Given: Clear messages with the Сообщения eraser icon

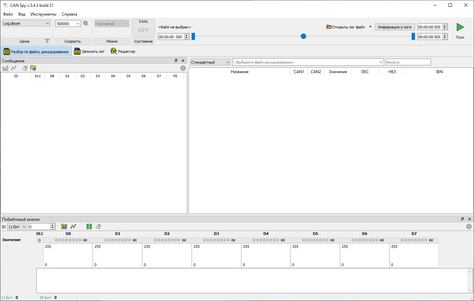Looking at the screenshot, I should (x=25, y=68).
